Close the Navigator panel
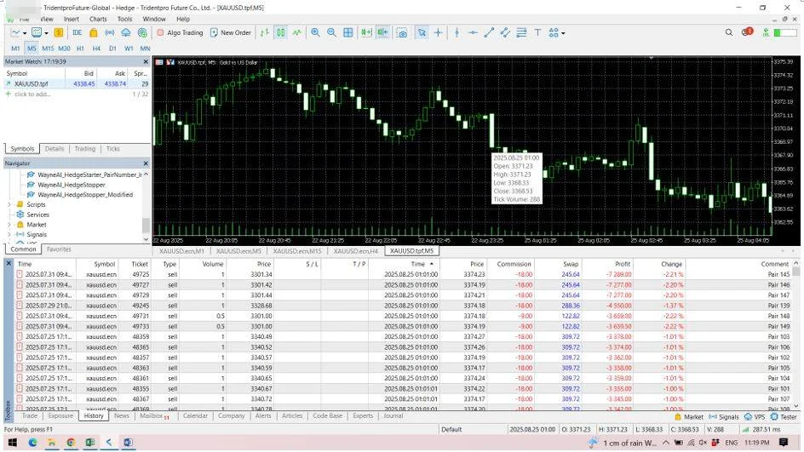 tap(146, 163)
